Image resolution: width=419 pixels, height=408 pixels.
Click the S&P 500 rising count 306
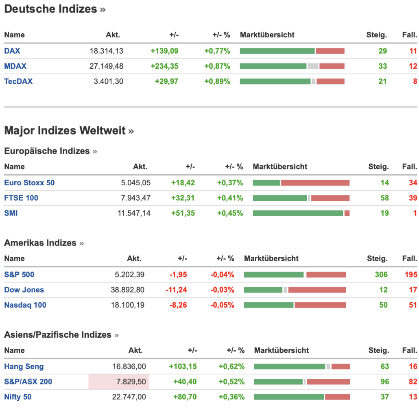[381, 274]
